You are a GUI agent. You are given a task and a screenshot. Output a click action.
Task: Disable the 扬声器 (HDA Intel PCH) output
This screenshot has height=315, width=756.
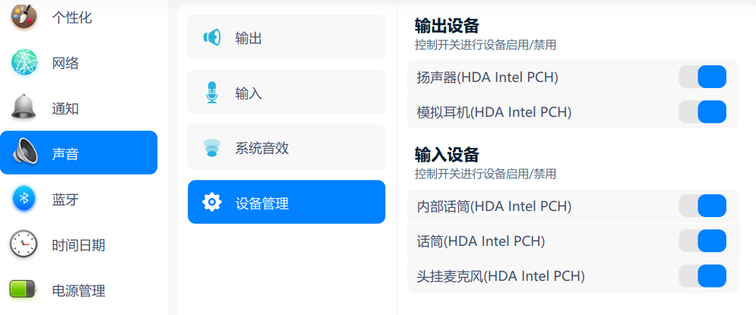[x=702, y=77]
